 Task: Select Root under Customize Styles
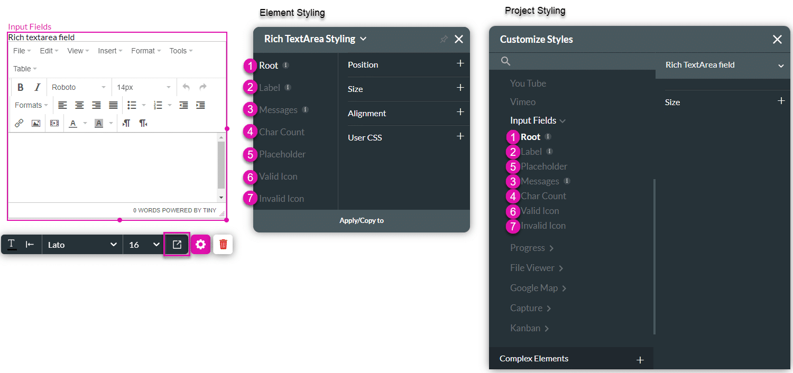coord(530,136)
